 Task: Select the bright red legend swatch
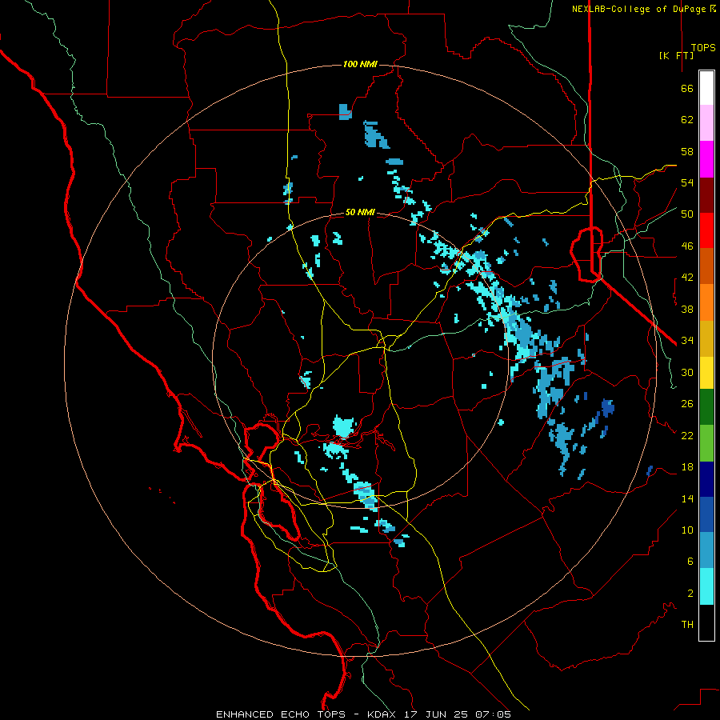click(x=706, y=230)
